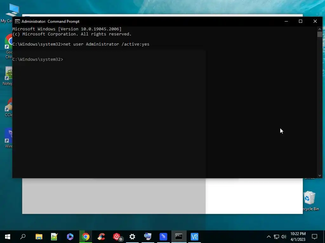This screenshot has height=243, width=325.
Task: Open Settings gear in the taskbar
Action: [x=132, y=237]
